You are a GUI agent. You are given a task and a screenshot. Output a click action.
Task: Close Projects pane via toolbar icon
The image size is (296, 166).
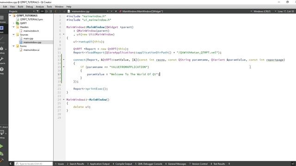[x=51, y=11]
